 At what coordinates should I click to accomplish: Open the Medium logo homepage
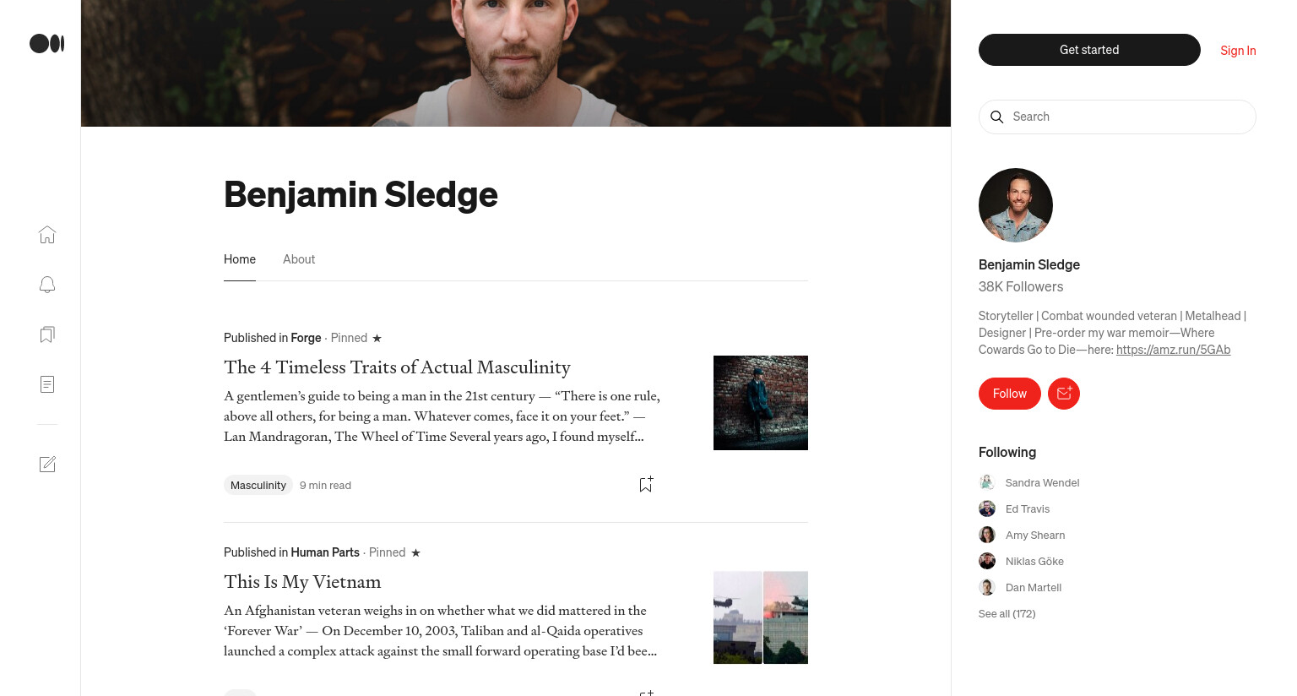point(47,43)
